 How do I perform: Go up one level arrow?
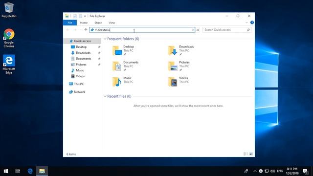(86, 30)
